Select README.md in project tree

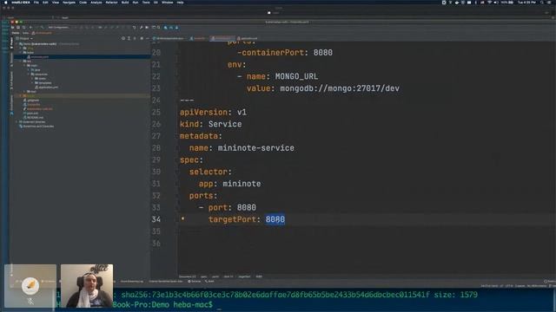pos(33,118)
